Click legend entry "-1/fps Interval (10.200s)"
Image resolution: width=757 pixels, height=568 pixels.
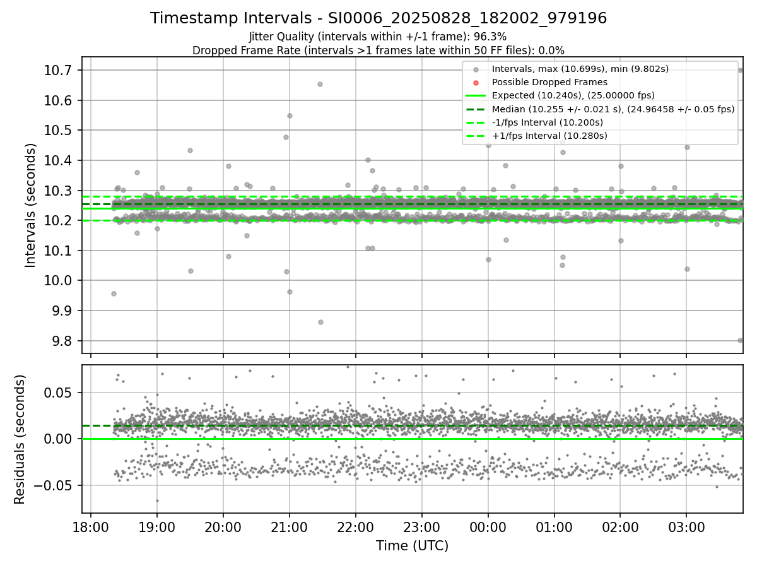[548, 122]
